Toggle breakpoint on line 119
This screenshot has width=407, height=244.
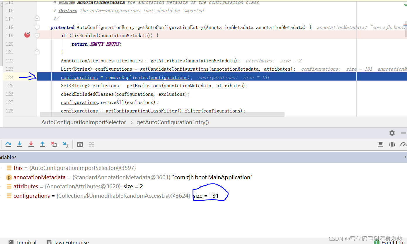(27, 35)
